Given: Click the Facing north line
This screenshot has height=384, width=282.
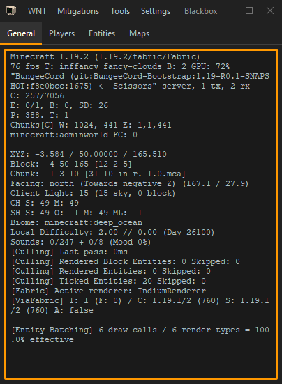Looking at the screenshot, I should 129,183.
